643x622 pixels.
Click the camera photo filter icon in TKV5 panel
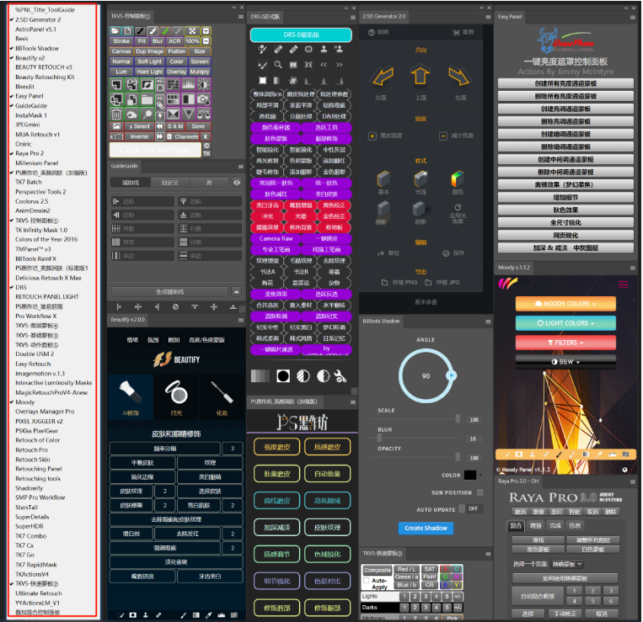203,99
